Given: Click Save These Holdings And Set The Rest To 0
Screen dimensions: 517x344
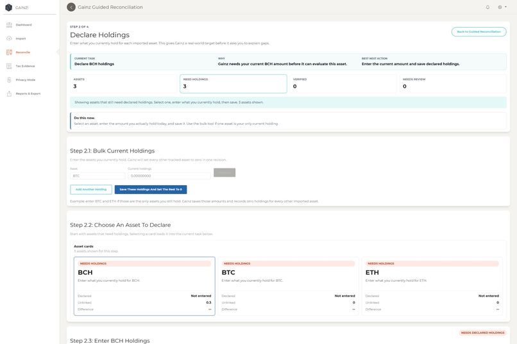Looking at the screenshot, I should (x=151, y=189).
